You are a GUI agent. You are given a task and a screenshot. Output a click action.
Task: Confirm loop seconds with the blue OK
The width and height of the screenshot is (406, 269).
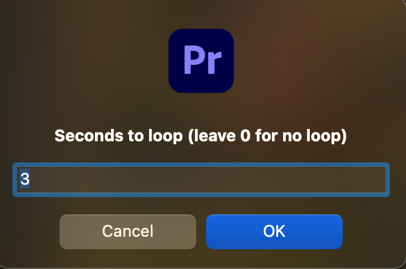tap(274, 231)
